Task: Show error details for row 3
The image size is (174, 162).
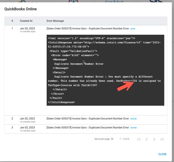Action: pos(133,128)
